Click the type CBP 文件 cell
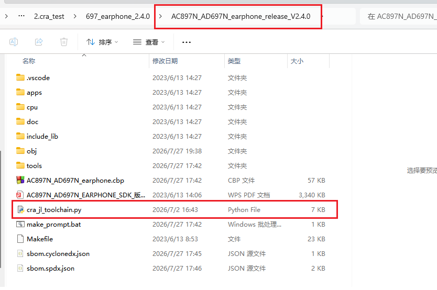This screenshot has width=437, height=290. tap(242, 181)
